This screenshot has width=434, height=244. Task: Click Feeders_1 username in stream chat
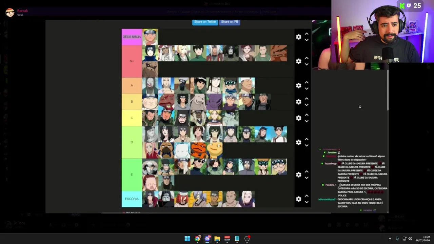[331, 185]
